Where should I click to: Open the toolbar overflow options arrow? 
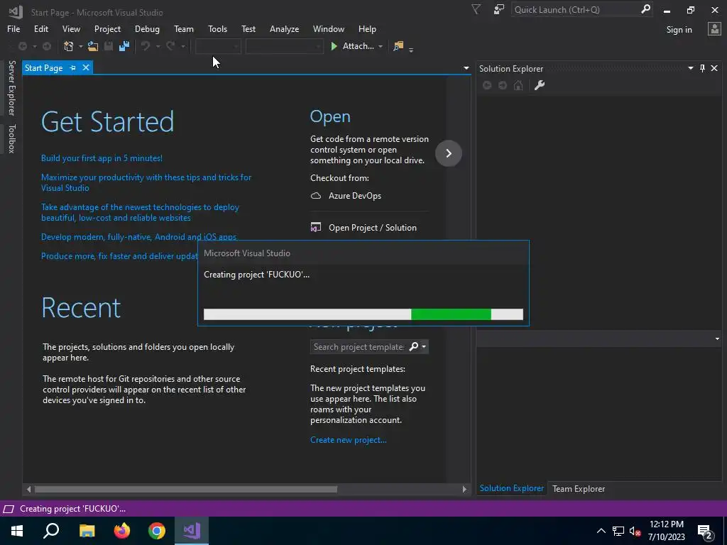pos(411,49)
